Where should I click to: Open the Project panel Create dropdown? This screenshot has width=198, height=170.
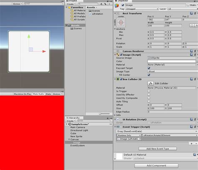[71, 4]
